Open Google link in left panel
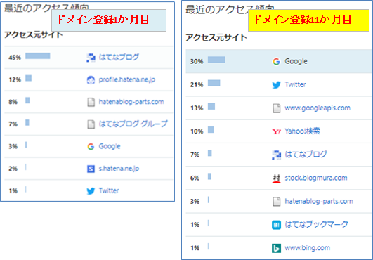 [x=110, y=146]
